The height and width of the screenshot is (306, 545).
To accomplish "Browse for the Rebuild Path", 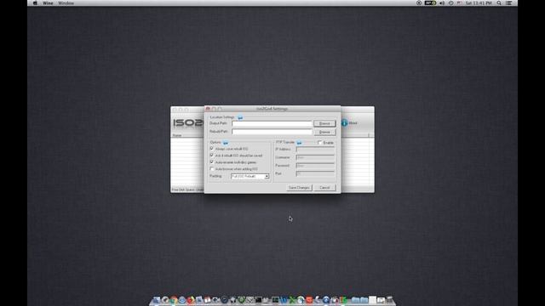I will pyautogui.click(x=324, y=133).
